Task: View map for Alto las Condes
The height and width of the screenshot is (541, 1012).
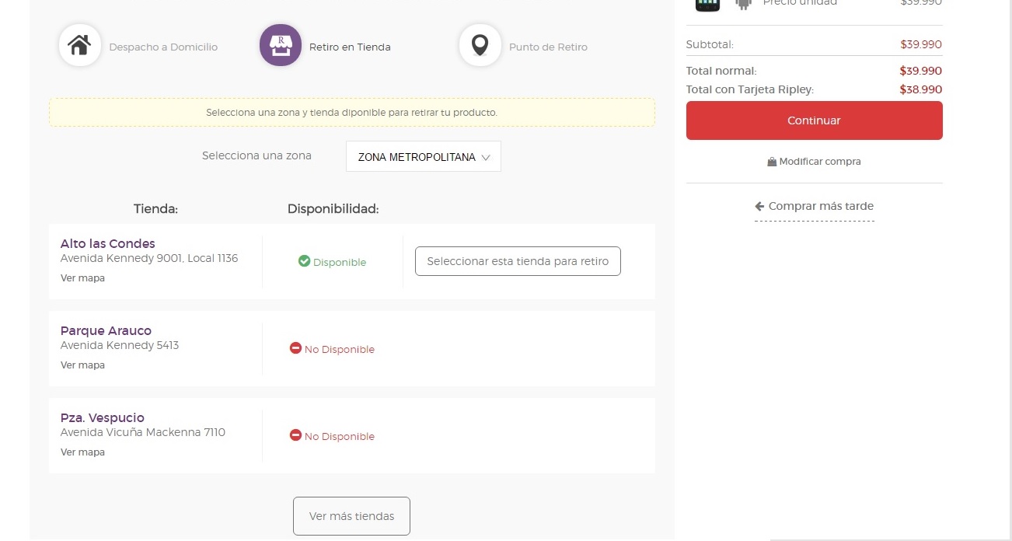Action: [x=82, y=278]
